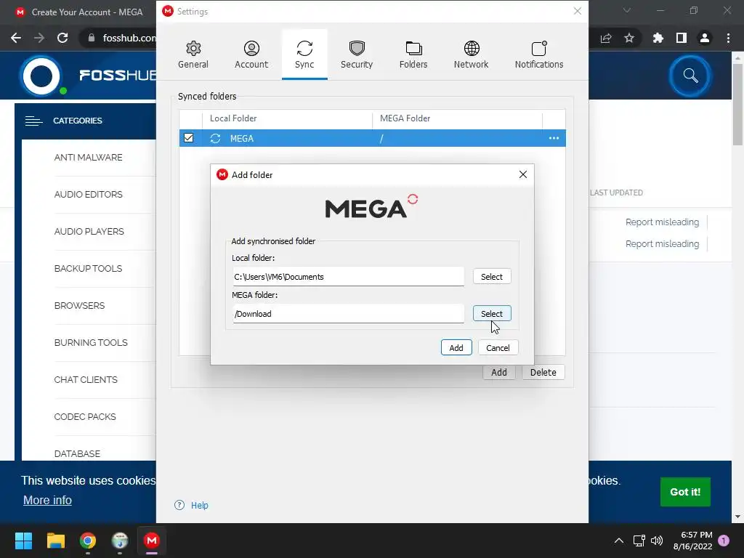Open MEGA app from taskbar

coord(152,541)
